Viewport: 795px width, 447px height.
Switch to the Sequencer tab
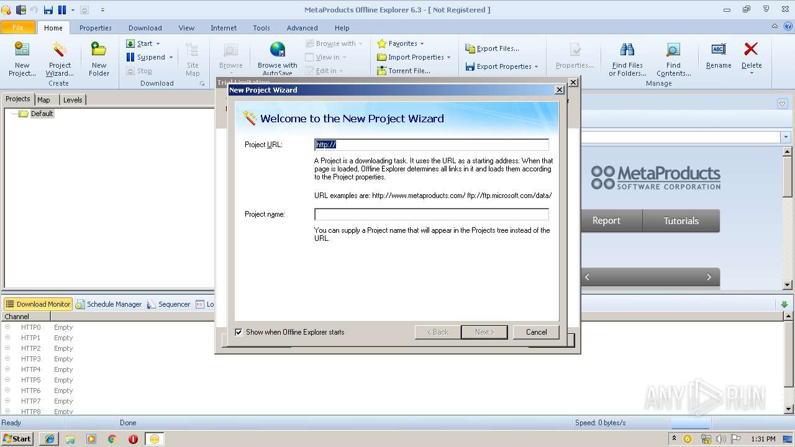(169, 304)
